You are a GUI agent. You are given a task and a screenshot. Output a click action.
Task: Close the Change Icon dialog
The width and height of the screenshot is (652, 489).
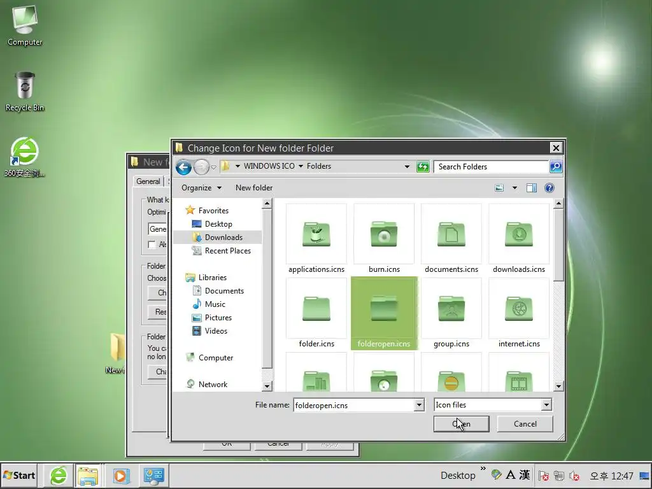(556, 148)
